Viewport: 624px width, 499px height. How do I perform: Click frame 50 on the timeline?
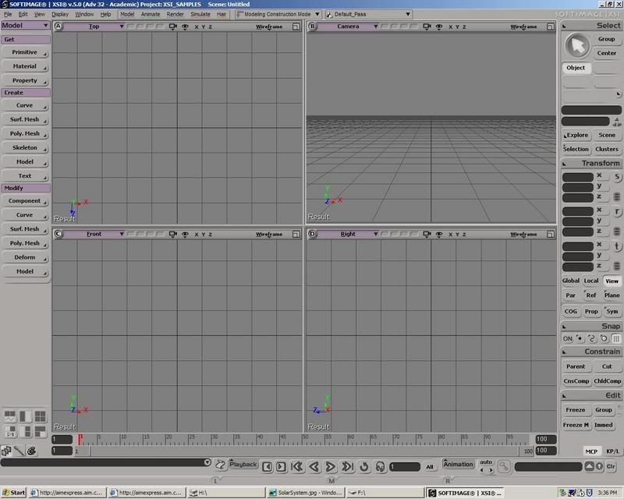tap(304, 439)
